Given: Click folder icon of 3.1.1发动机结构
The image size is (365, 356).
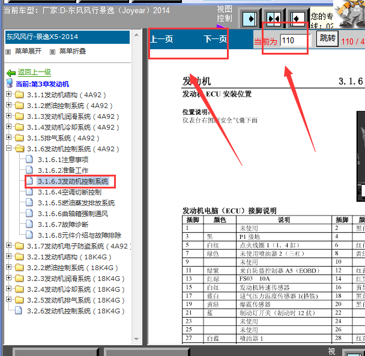Looking at the screenshot, I should pyautogui.click(x=19, y=94).
